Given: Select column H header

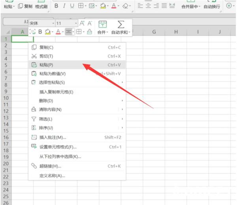Looking at the screenshot, I should pos(176,32).
